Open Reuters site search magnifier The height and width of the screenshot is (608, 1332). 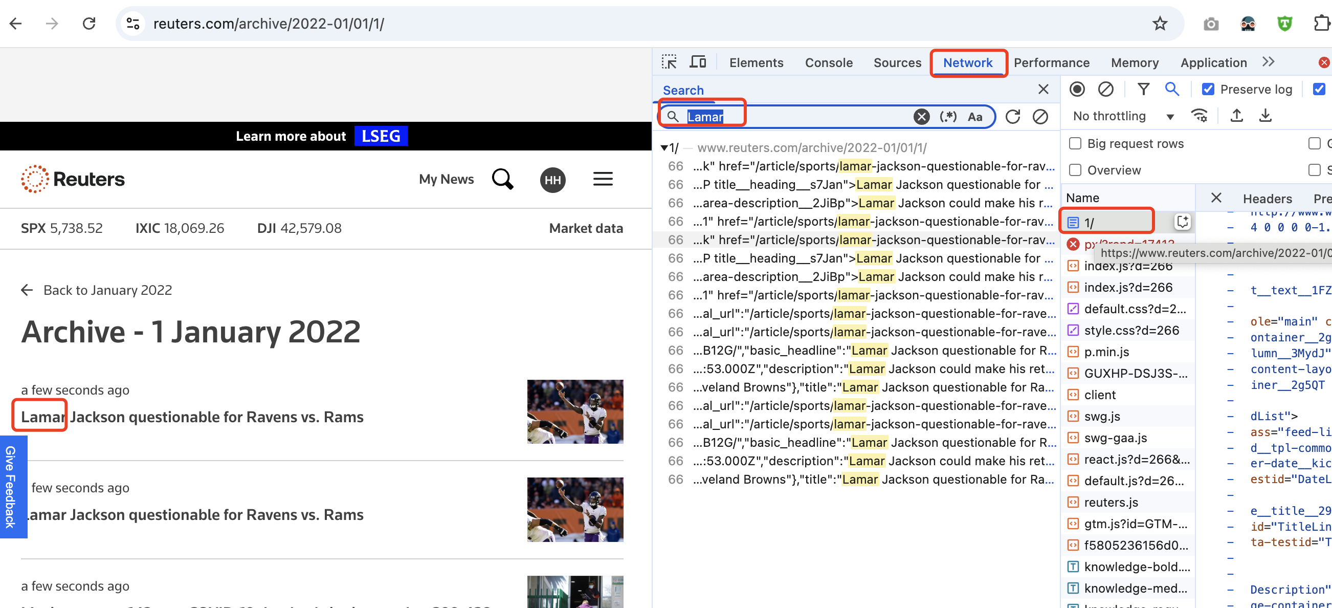(503, 179)
